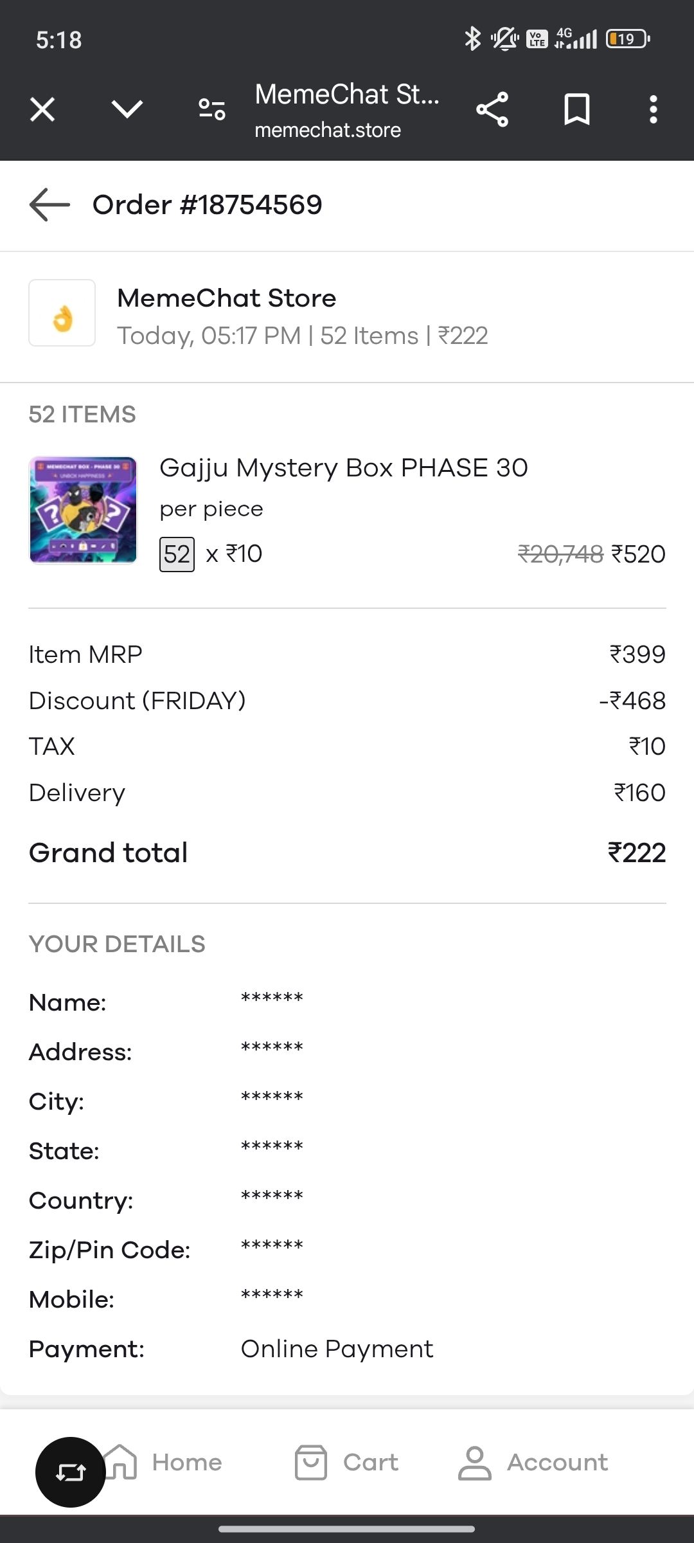Image resolution: width=694 pixels, height=1543 pixels.
Task: Bookmark this page
Action: click(x=576, y=109)
